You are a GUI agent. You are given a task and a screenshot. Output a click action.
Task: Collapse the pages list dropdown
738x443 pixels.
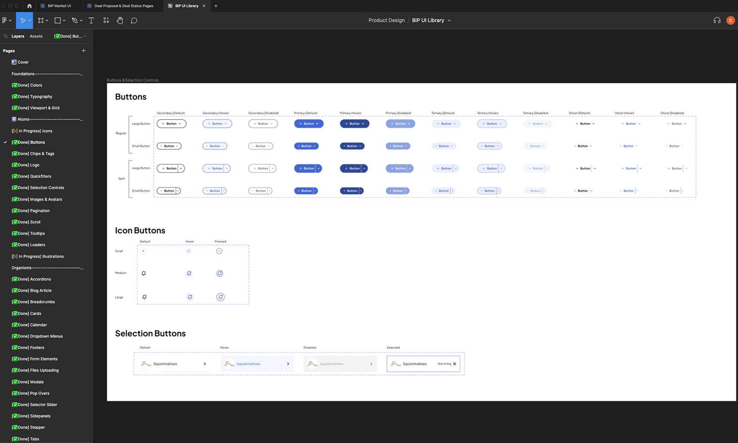(x=85, y=36)
